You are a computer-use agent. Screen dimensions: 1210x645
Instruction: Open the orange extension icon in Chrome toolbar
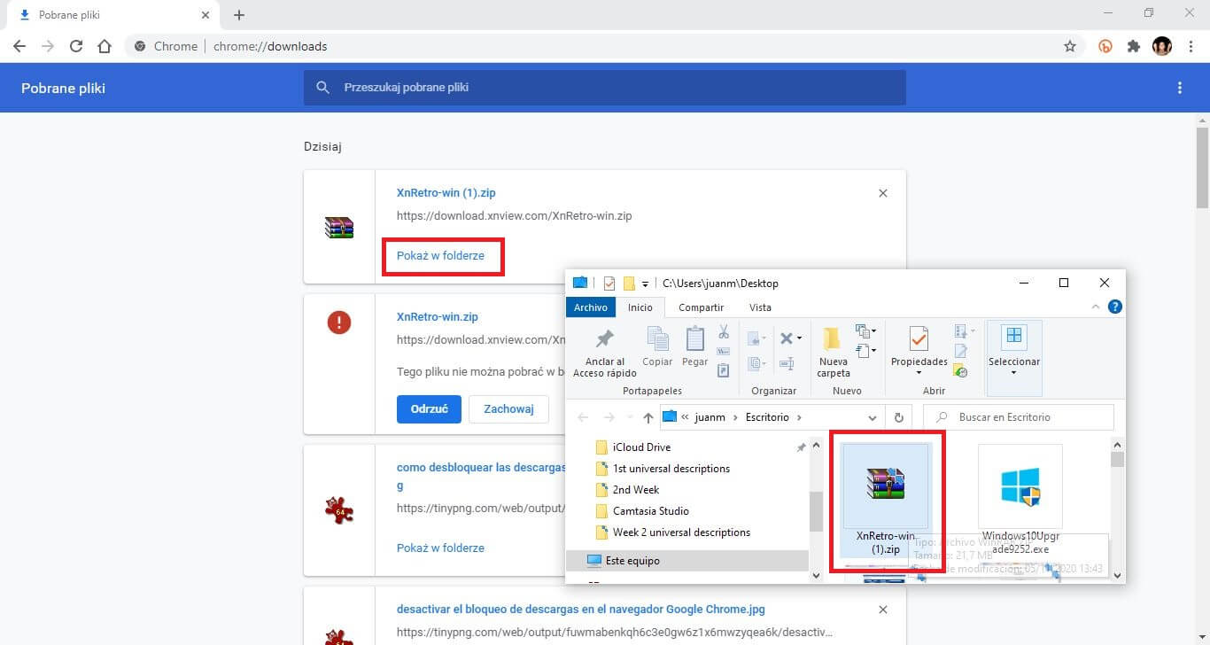click(1105, 46)
